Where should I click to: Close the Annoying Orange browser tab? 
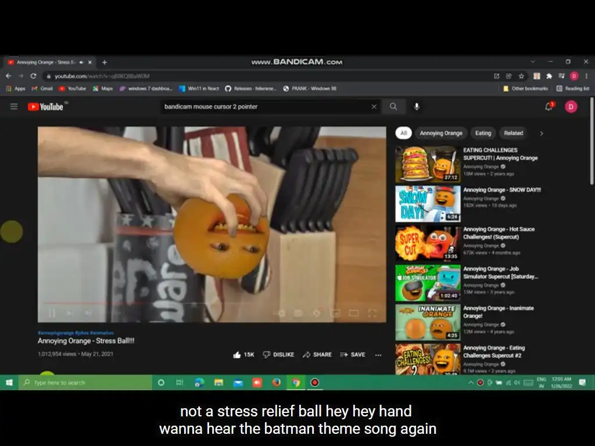[90, 62]
